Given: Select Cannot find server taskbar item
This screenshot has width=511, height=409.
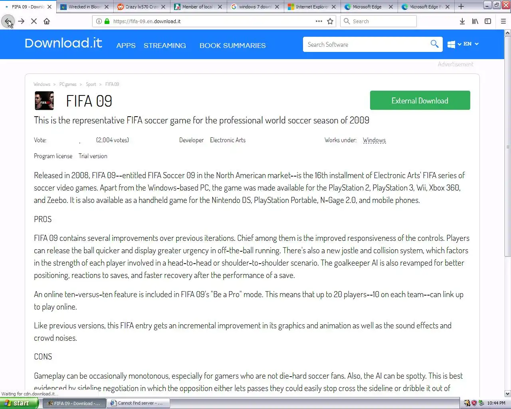Looking at the screenshot, I should 139,403.
